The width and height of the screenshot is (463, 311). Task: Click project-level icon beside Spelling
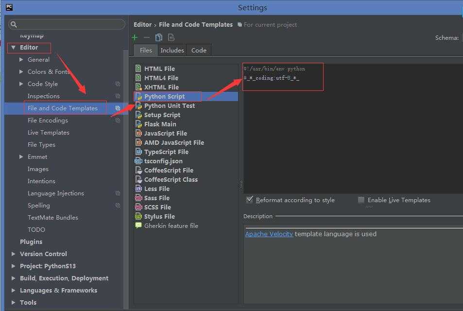118,205
